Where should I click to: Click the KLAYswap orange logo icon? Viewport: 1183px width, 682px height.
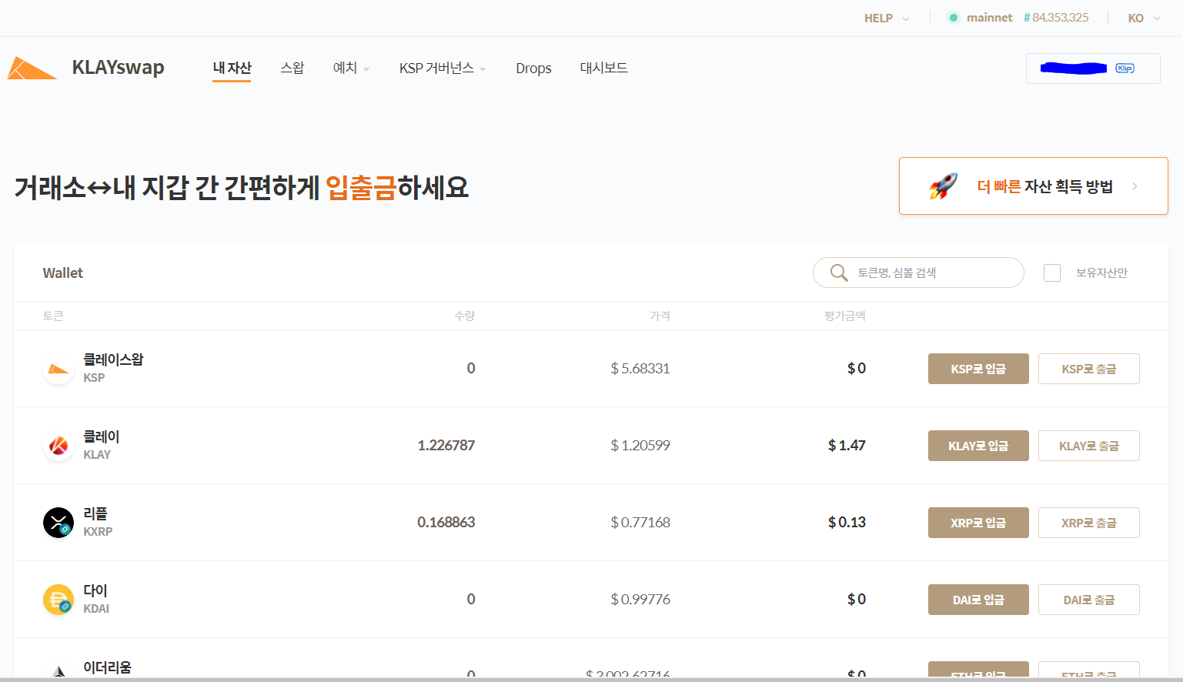(32, 68)
